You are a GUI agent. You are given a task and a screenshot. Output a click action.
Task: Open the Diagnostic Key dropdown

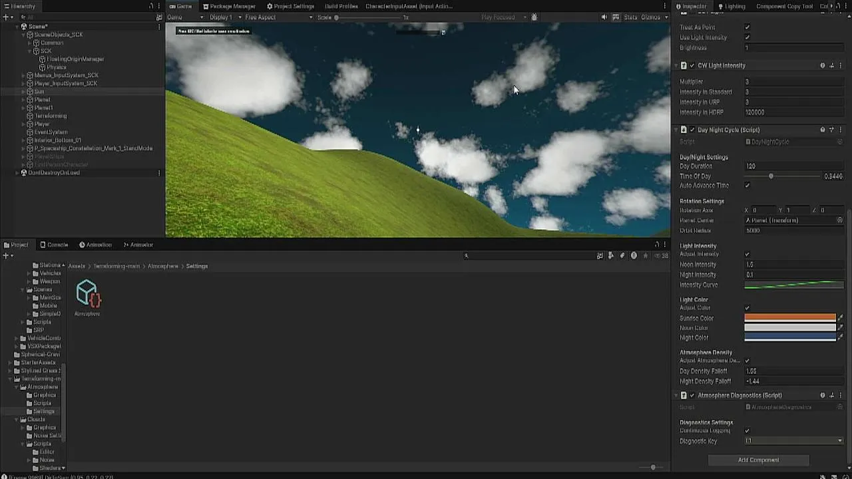coord(794,441)
